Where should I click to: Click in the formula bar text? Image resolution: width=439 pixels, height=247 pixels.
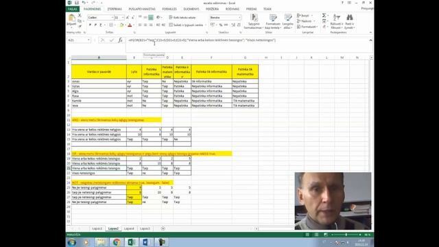202,40
